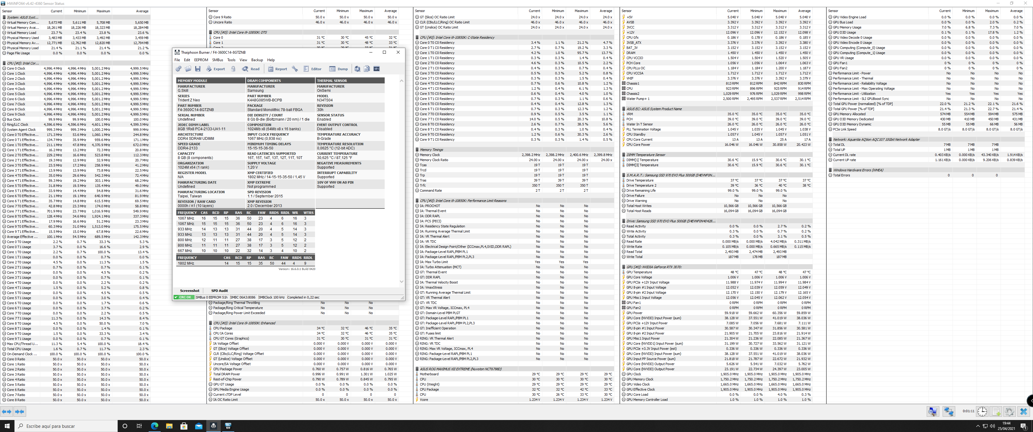Select the Virtual Memory Load sensor row
This screenshot has height=432, width=1033.
76,33
